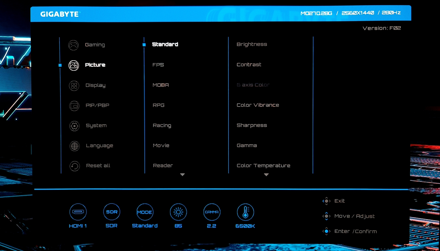
Task: Open the Color Vibrance setting
Action: tap(258, 105)
